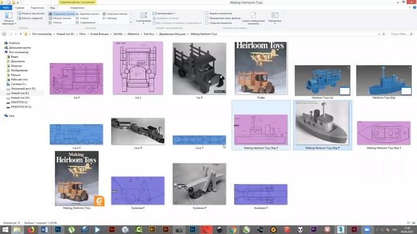Open Загрузки folder in sidebar
Viewport: 417px width, 234px height.
click(x=16, y=66)
